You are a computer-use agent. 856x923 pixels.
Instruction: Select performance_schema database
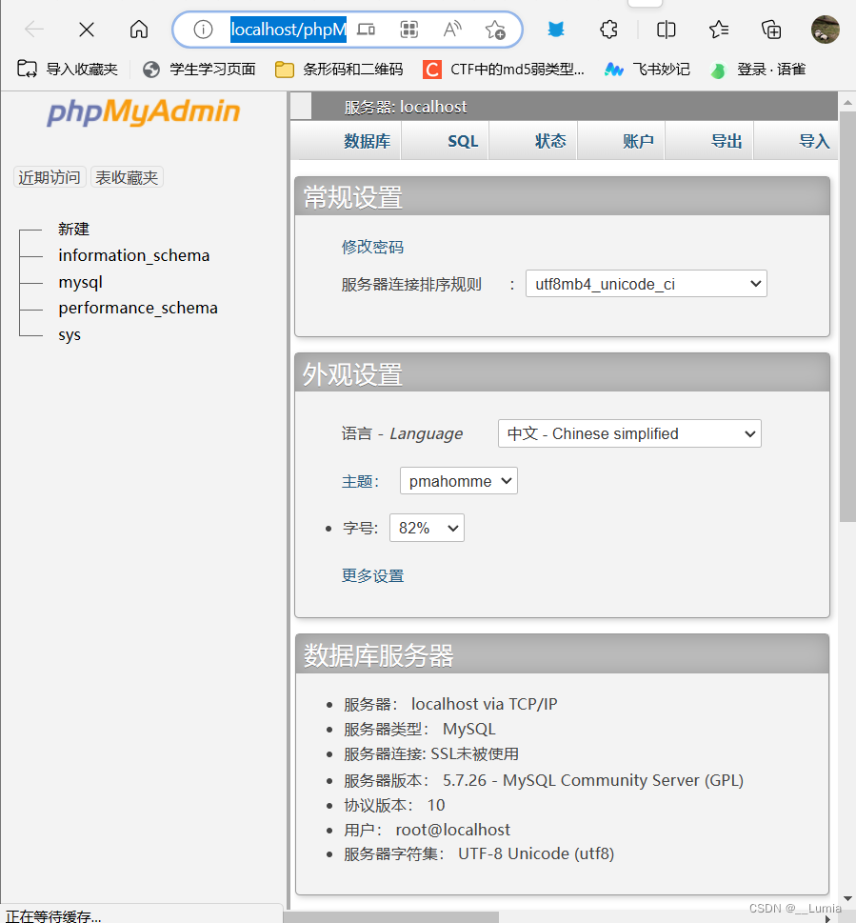(x=138, y=308)
